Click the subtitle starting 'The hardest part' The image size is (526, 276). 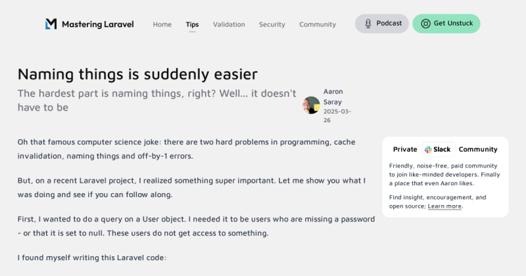coord(156,100)
